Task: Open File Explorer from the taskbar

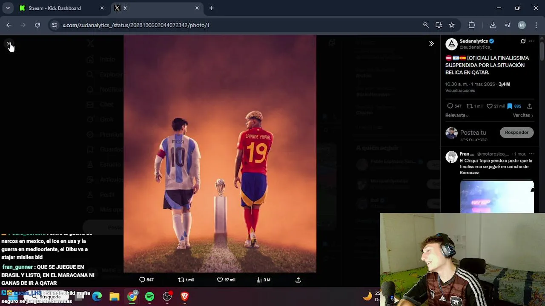Action: pos(114,296)
